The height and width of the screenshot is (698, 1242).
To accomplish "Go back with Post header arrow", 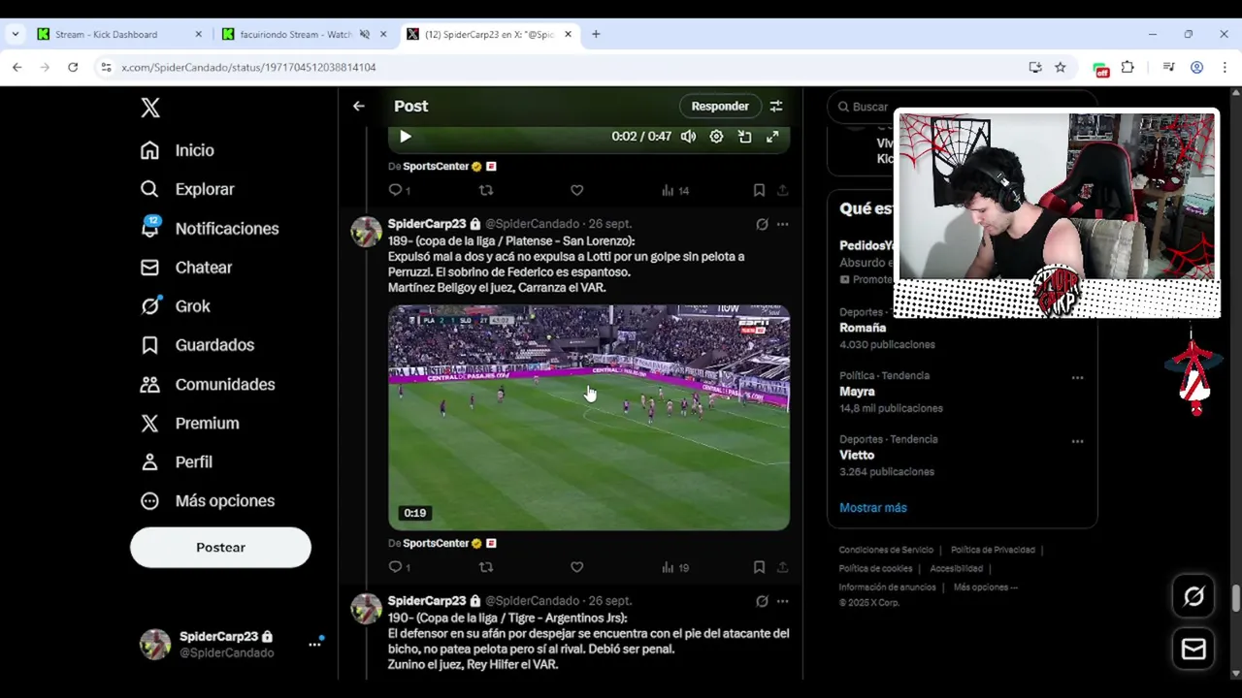I will click(359, 107).
